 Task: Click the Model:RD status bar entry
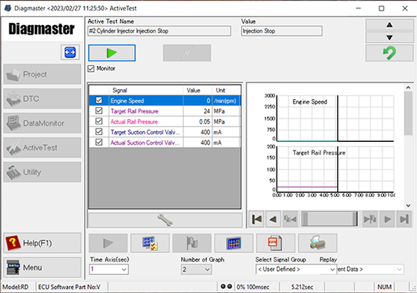(15, 287)
